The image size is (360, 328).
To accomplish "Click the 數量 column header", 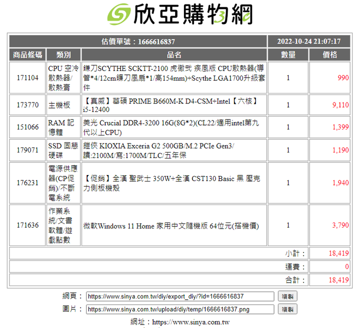I will 288,55.
